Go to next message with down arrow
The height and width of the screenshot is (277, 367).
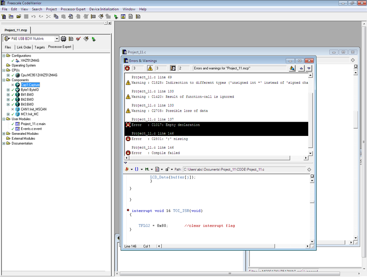point(309,68)
